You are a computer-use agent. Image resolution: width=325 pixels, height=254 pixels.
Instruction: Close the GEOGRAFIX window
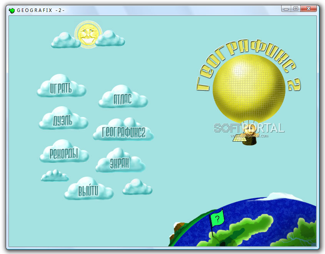308,8
